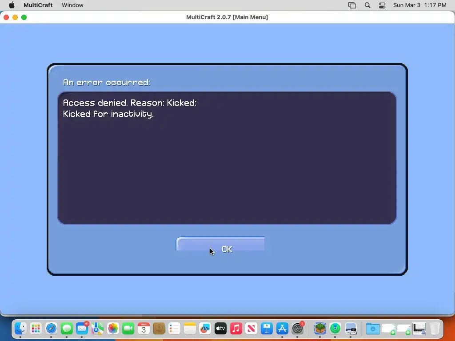455x341 pixels.
Task: Open the MultiCraft application menu
Action: pyautogui.click(x=38, y=5)
